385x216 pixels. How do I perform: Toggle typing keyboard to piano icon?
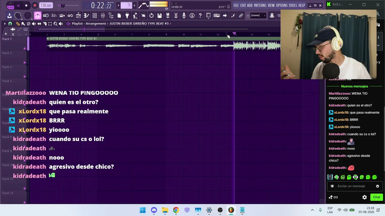pyautogui.click(x=216, y=16)
